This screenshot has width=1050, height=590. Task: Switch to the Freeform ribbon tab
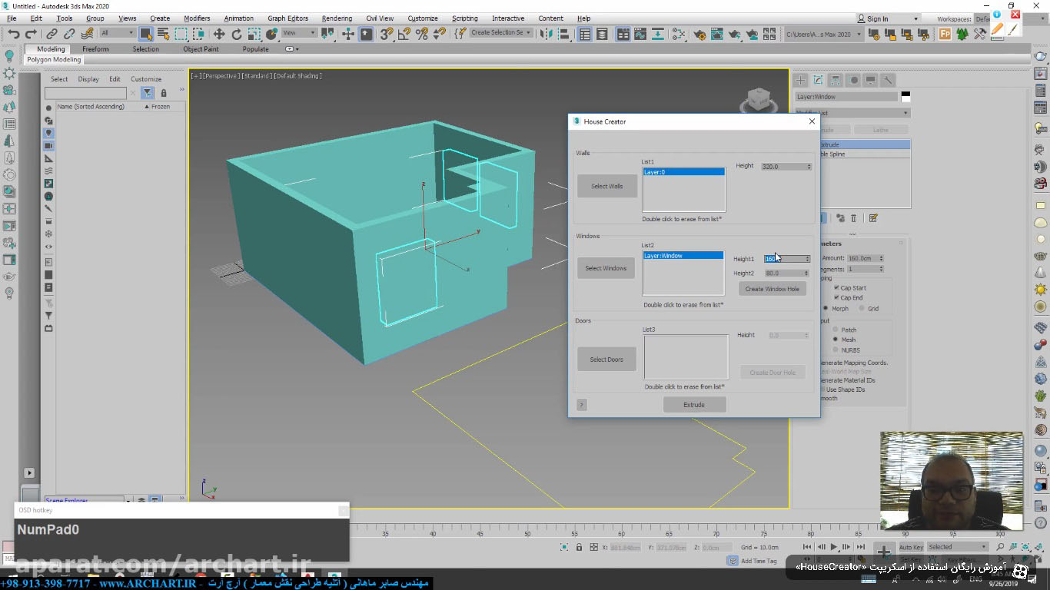(x=95, y=49)
